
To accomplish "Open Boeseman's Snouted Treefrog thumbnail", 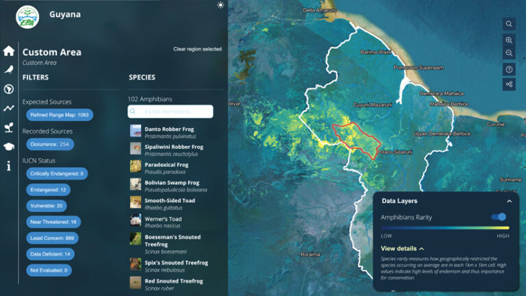I will (136, 238).
